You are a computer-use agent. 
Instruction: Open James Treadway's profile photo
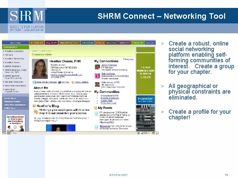click(x=97, y=67)
